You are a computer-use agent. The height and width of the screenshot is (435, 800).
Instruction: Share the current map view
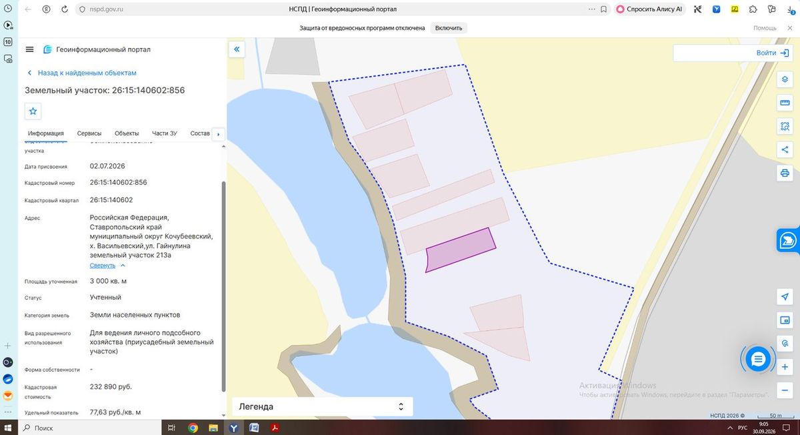[x=785, y=149]
